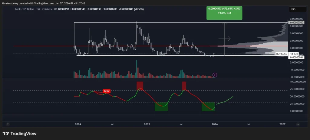
Task: Click the TradingView logo
Action: [x=20, y=134]
